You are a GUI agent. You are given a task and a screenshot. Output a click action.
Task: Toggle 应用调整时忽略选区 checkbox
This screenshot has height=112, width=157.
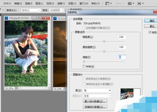[x=84, y=28]
